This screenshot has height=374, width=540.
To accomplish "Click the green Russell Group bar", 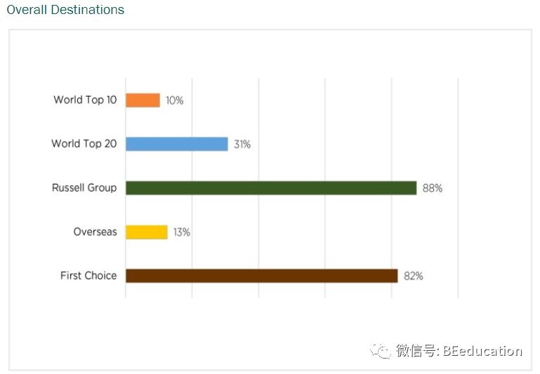I will (271, 188).
